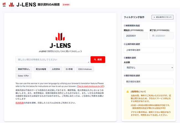Click the ③業種を選択 label
The image size is (180, 123).
(130, 58)
